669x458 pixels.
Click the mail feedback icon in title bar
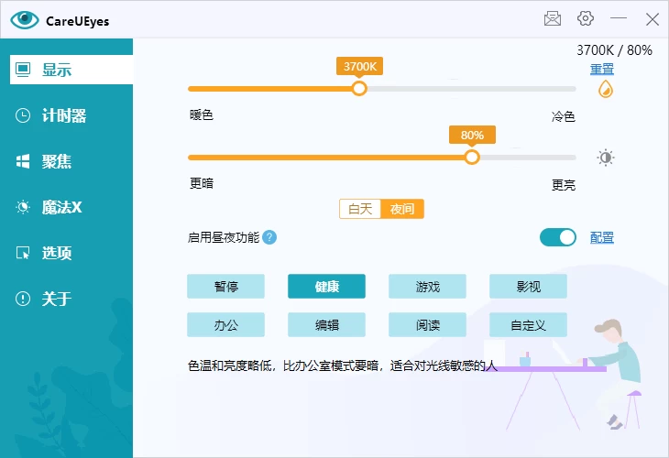click(x=552, y=18)
